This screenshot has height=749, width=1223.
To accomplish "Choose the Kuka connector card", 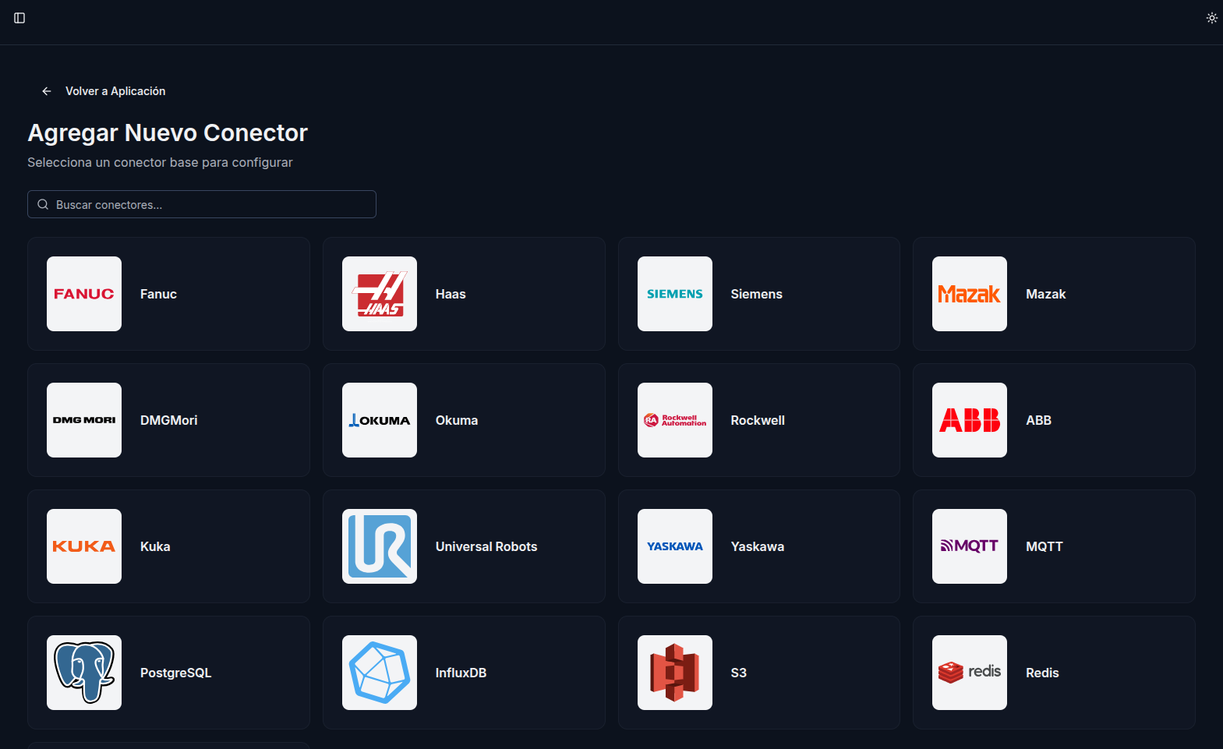I will click(x=168, y=546).
